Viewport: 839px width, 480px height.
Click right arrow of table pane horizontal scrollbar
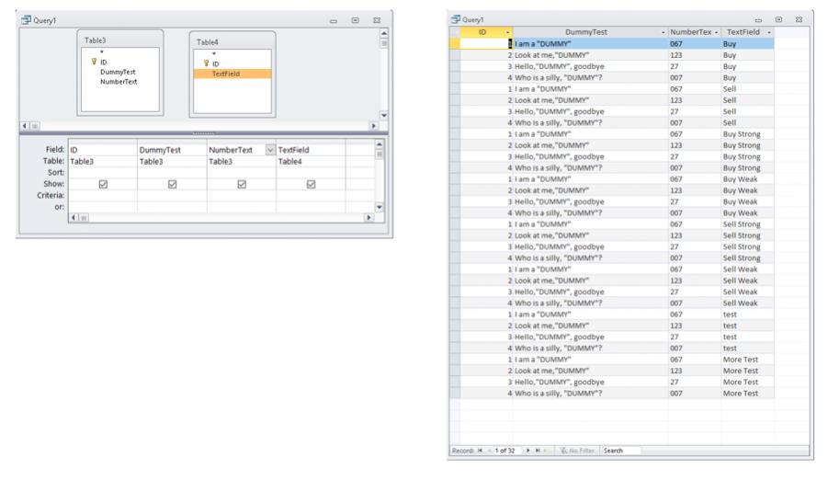pyautogui.click(x=373, y=126)
